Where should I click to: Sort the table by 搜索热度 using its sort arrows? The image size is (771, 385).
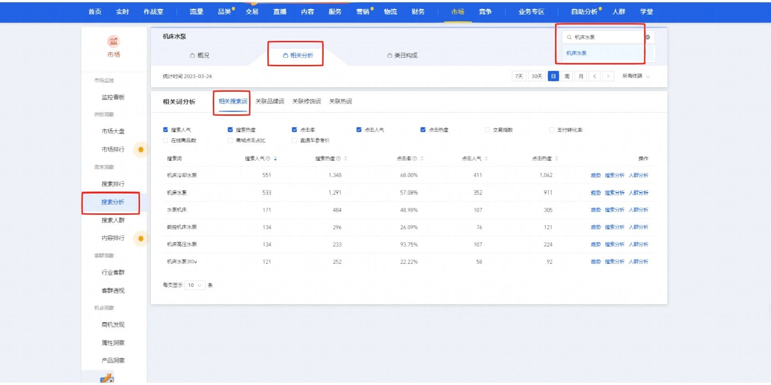pyautogui.click(x=345, y=158)
